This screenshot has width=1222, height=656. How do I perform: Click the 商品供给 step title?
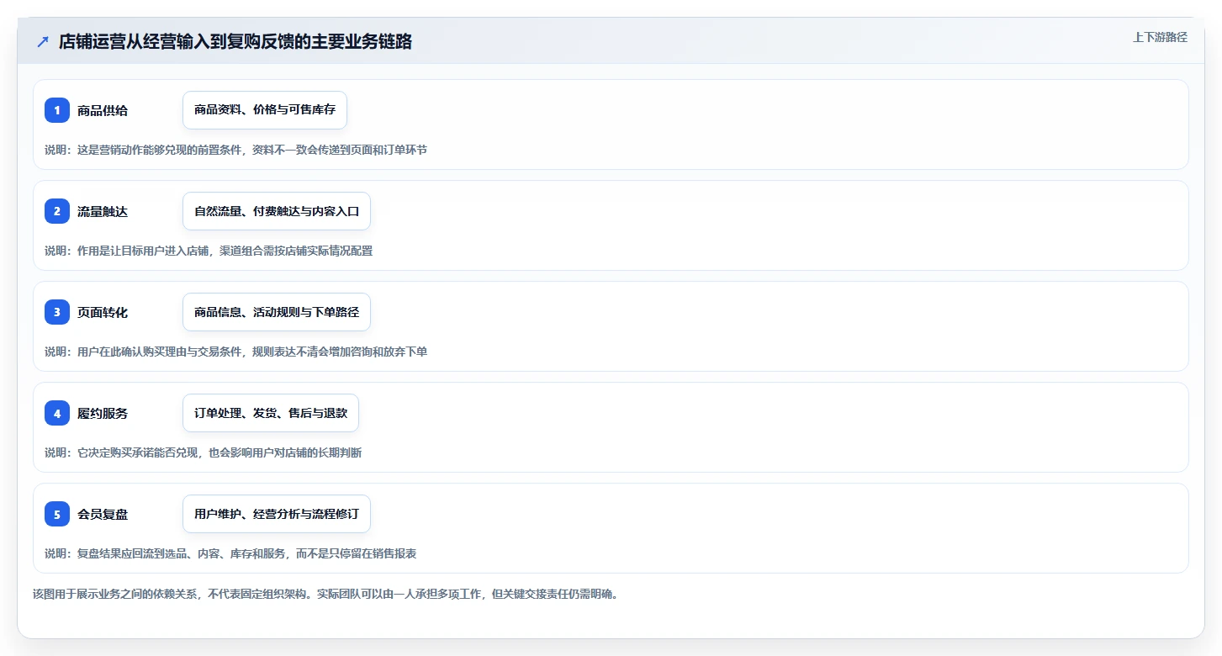click(x=103, y=110)
